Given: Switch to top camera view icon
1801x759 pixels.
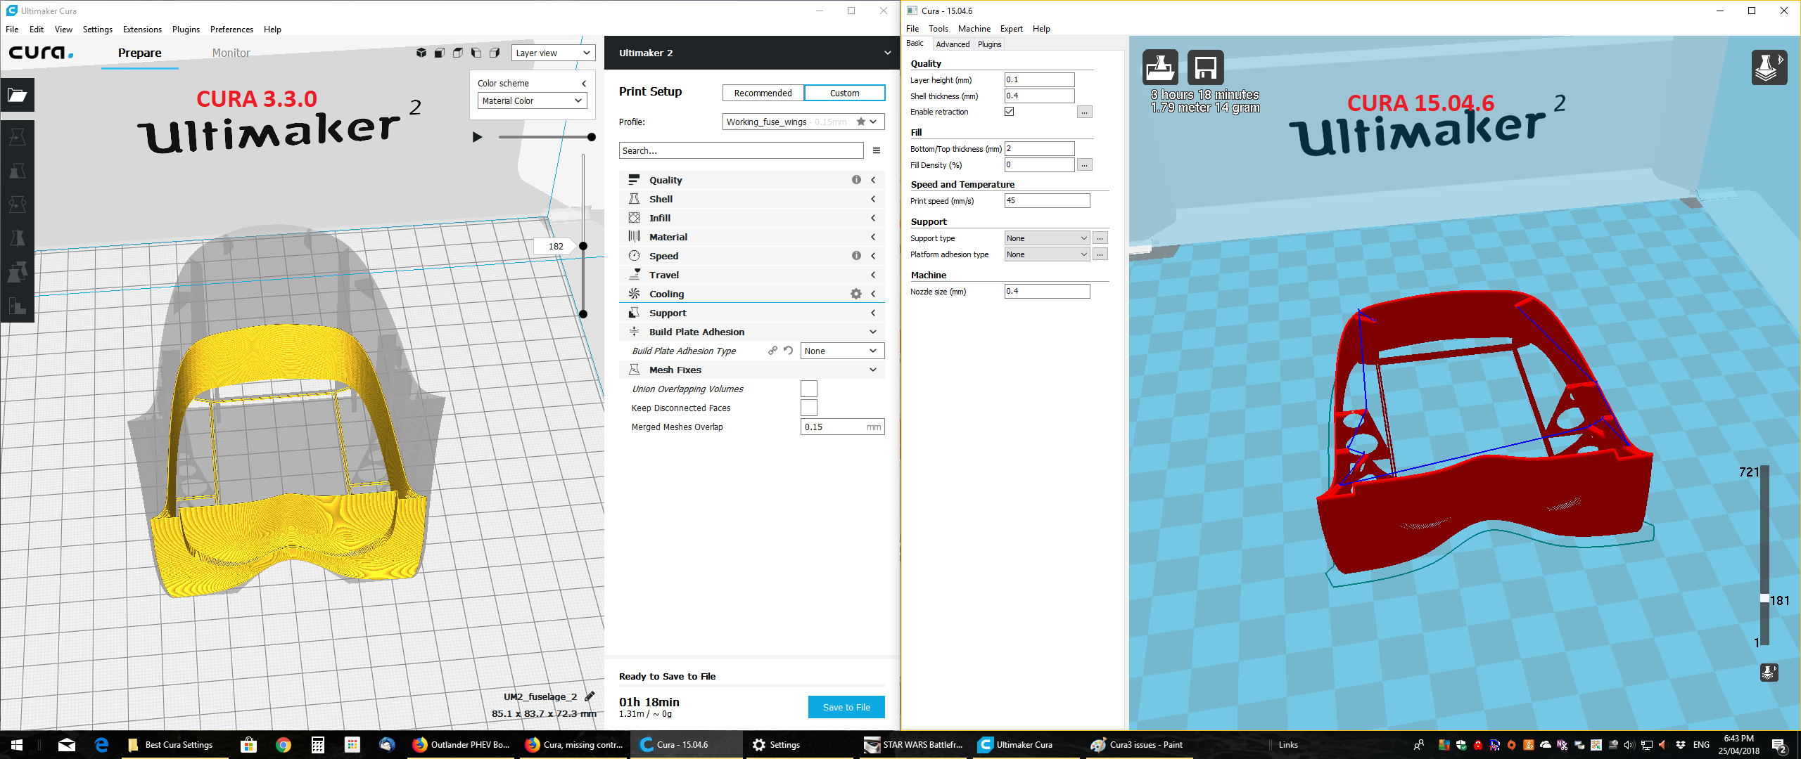Looking at the screenshot, I should click(458, 53).
